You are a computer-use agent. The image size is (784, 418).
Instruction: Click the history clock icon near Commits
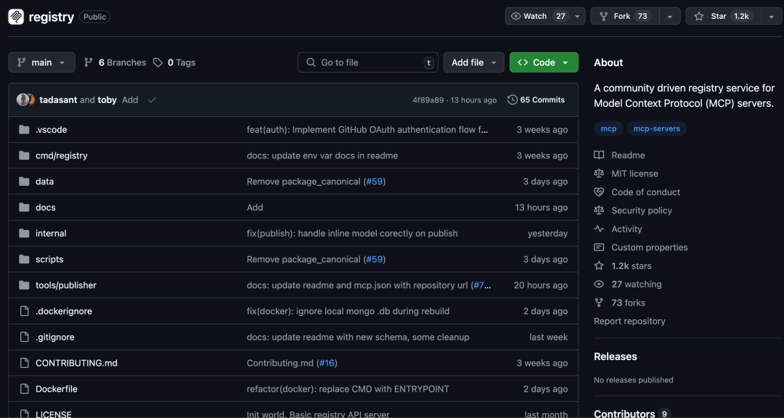pos(512,100)
